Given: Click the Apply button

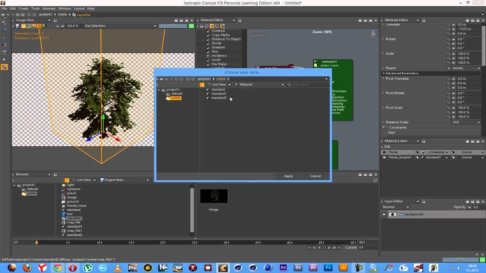Looking at the screenshot, I should point(288,176).
